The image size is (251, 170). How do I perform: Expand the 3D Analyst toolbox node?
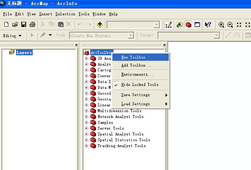(x=86, y=58)
